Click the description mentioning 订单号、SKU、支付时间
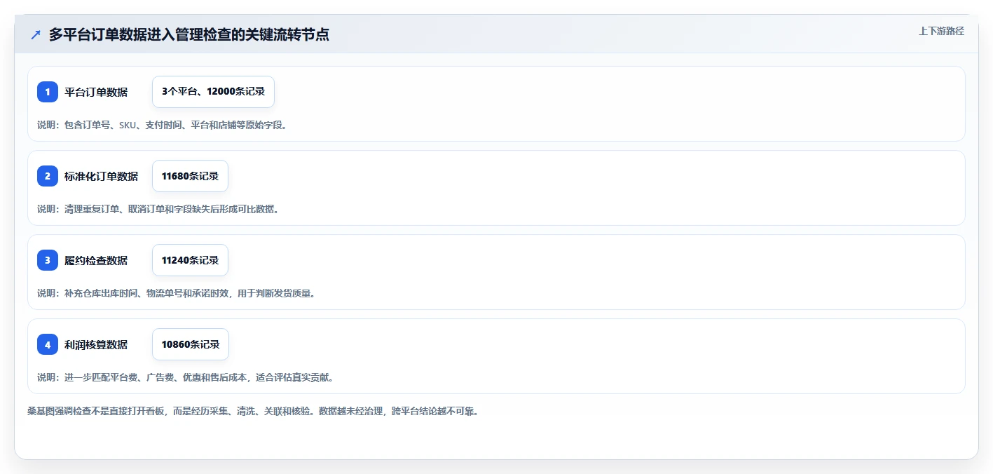The image size is (993, 474). click(x=162, y=125)
